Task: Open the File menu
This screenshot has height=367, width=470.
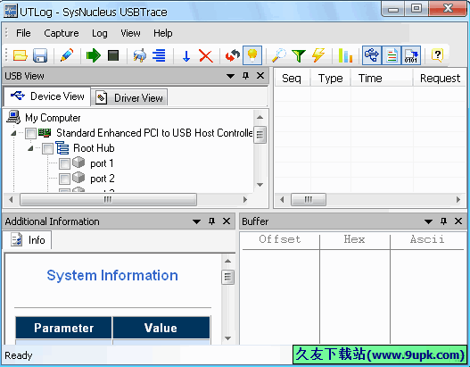Action: [23, 33]
